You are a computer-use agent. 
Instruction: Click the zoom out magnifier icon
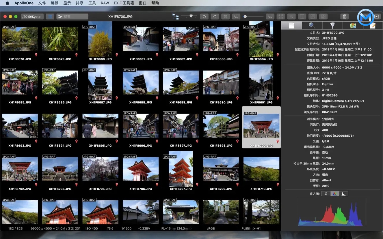tap(236, 17)
